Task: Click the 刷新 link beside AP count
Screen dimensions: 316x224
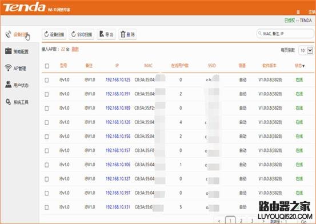Action: pos(75,49)
